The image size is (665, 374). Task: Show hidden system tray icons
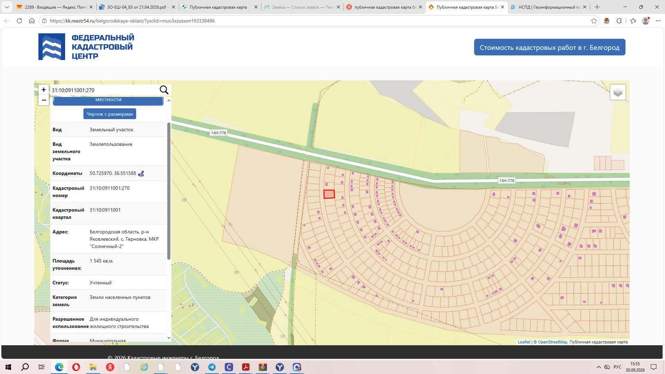(598, 367)
